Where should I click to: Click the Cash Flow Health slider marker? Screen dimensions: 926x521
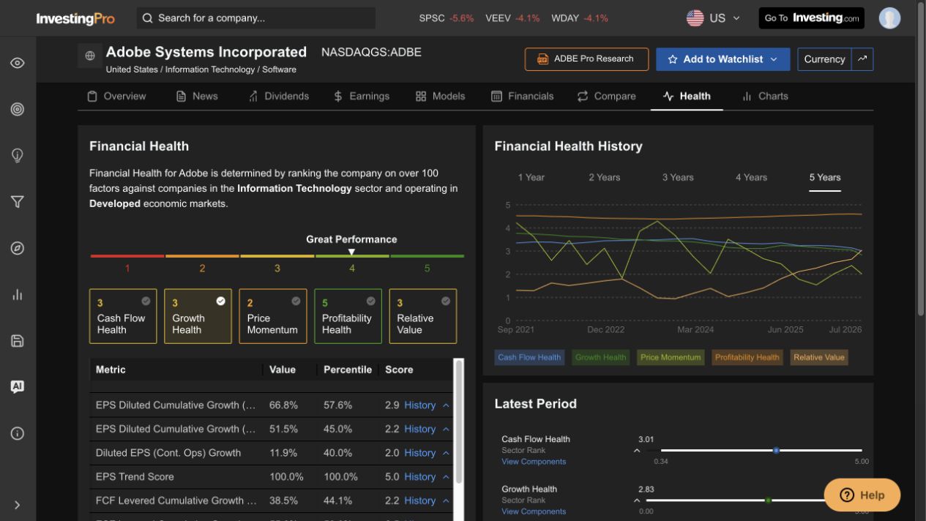(x=776, y=451)
